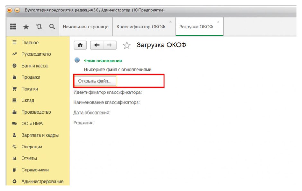This screenshot has width=302, height=191.
Task: Switch to Классификатор ОКОФ tab
Action: (x=141, y=27)
